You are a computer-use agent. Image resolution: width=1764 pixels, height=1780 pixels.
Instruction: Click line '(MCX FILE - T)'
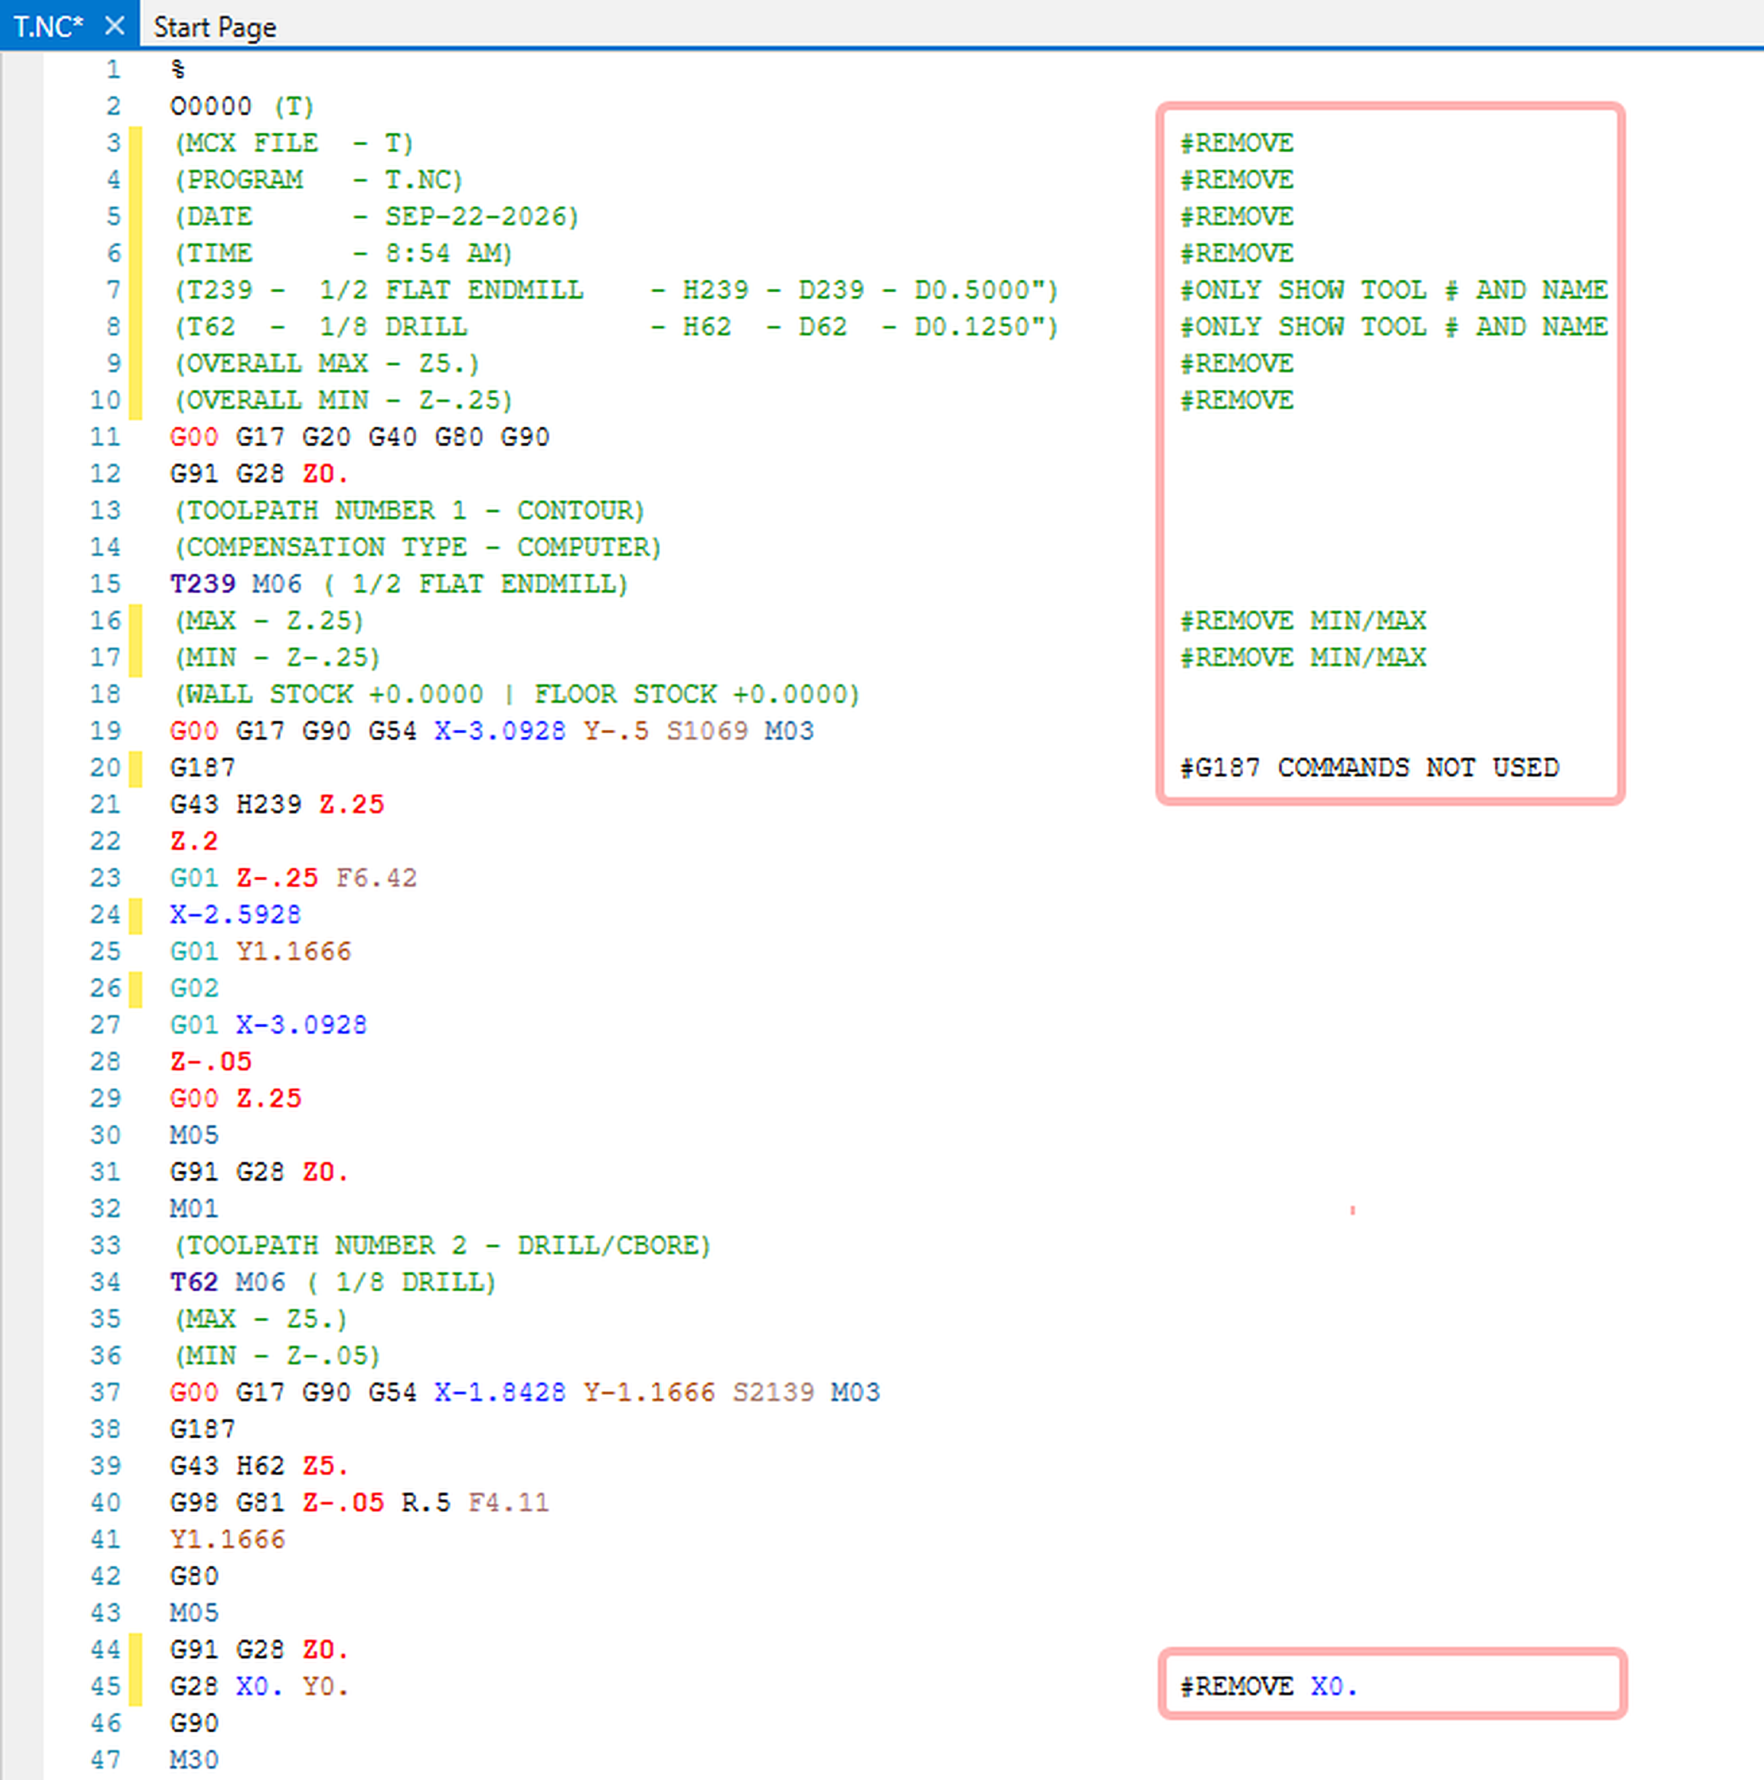(x=294, y=143)
